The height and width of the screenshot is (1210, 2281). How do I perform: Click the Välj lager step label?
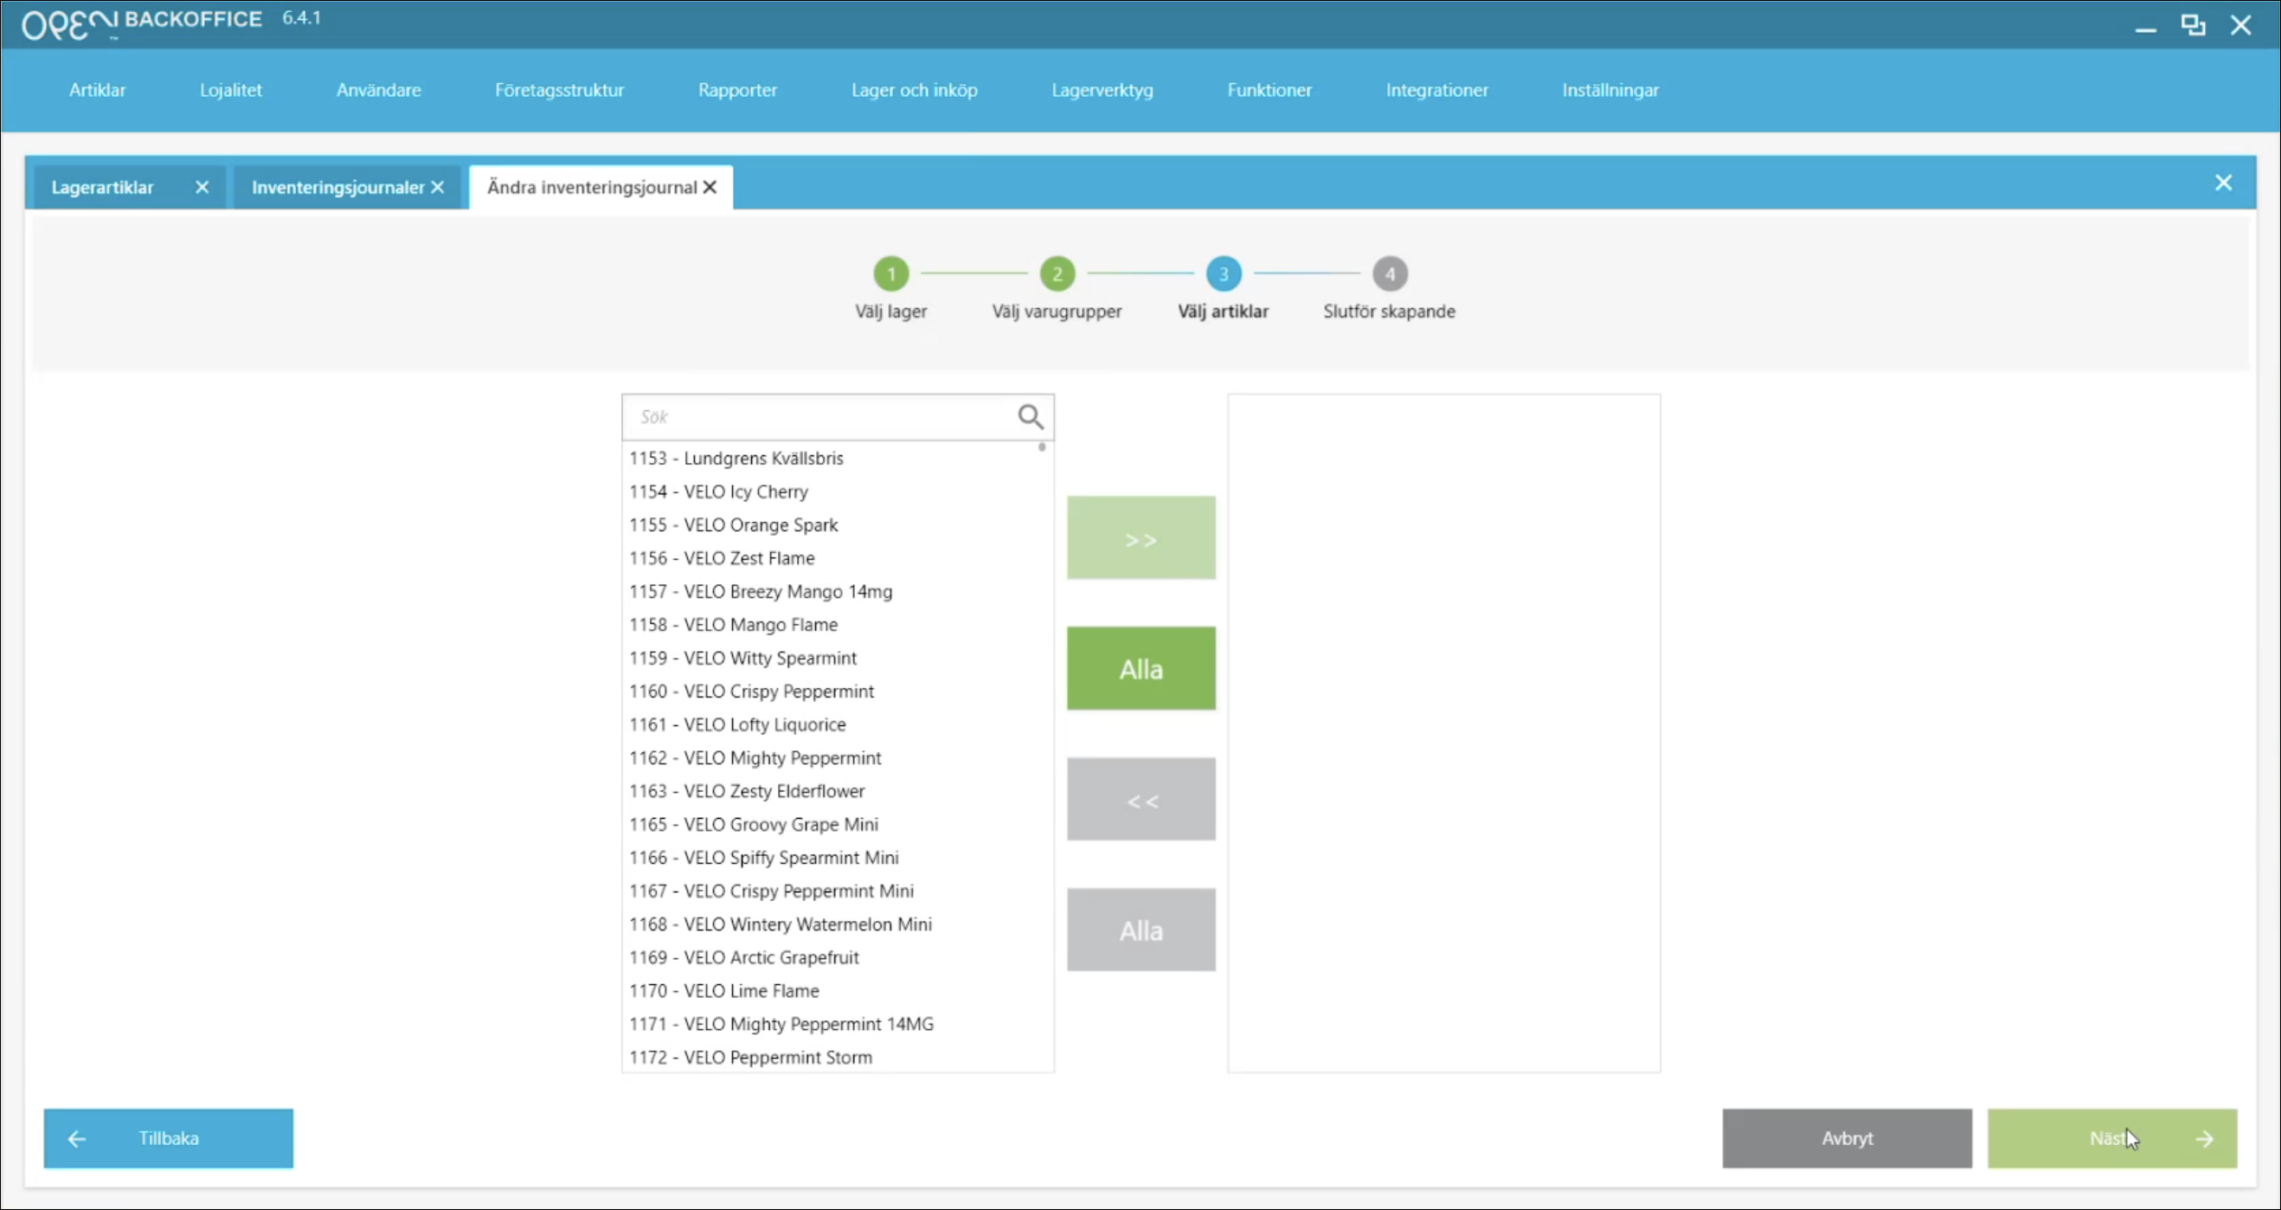(890, 311)
